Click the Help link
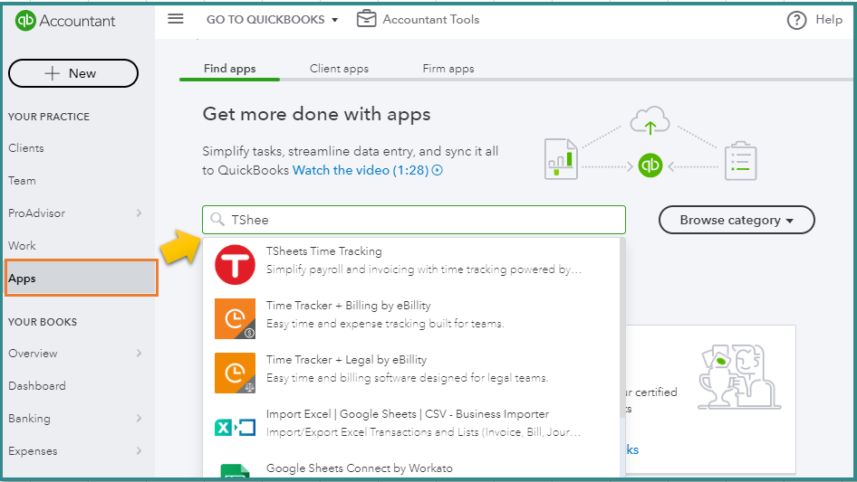 pos(829,20)
